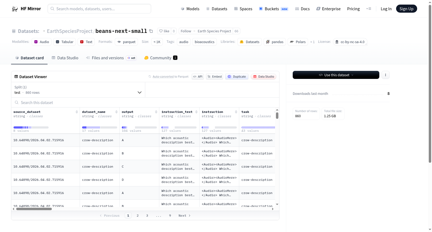Click the table horizontal scrollbar
This screenshot has width=432, height=232.
[34, 209]
